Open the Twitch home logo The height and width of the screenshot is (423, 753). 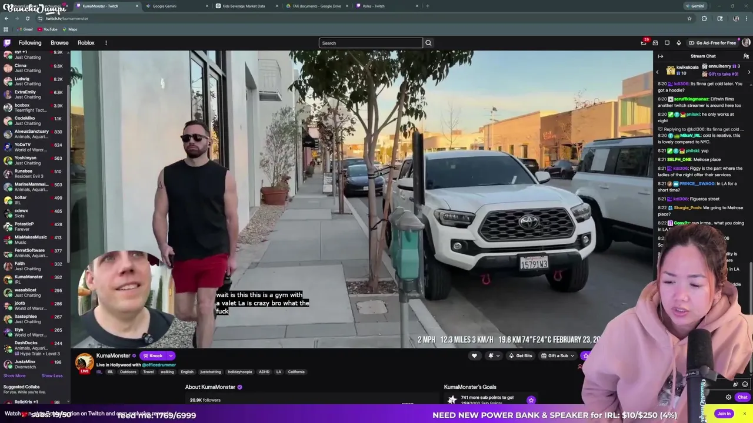pos(7,43)
